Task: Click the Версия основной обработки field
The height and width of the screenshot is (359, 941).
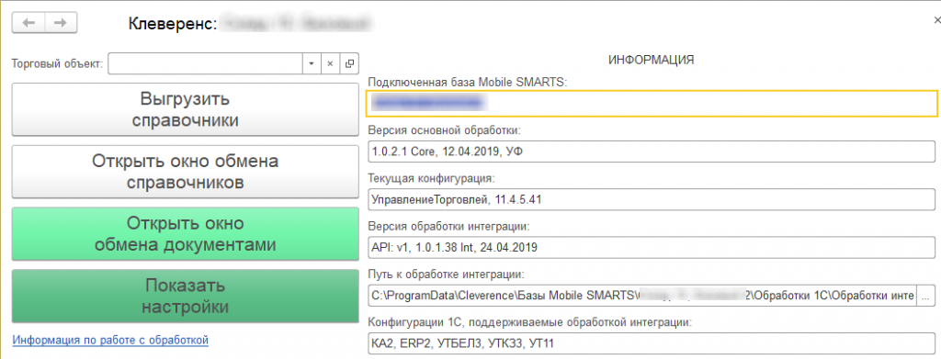Action: click(x=651, y=151)
